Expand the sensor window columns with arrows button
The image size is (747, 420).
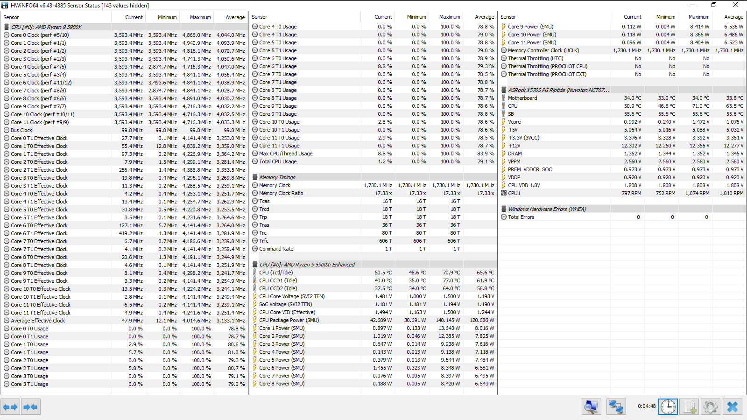tap(10, 407)
